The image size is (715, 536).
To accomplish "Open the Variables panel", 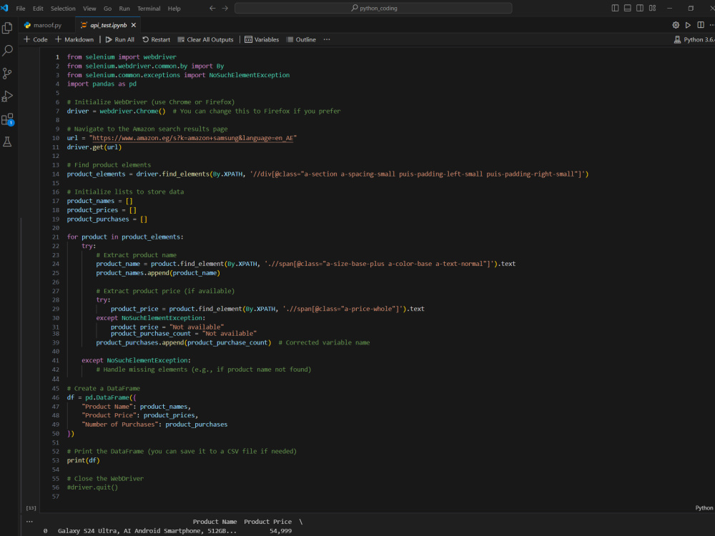I will (262, 39).
